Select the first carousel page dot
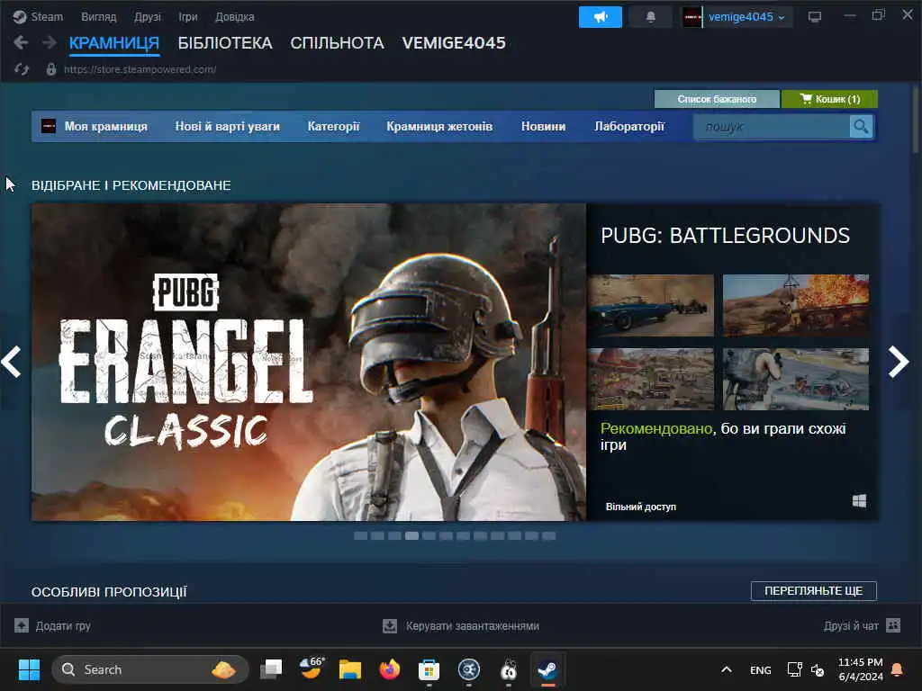Screen dimensions: 922x691 (x=360, y=535)
